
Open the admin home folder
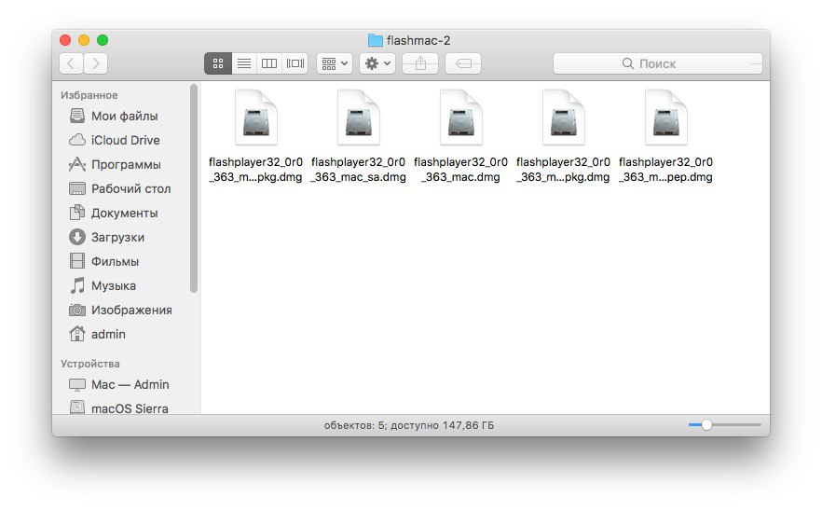(108, 334)
